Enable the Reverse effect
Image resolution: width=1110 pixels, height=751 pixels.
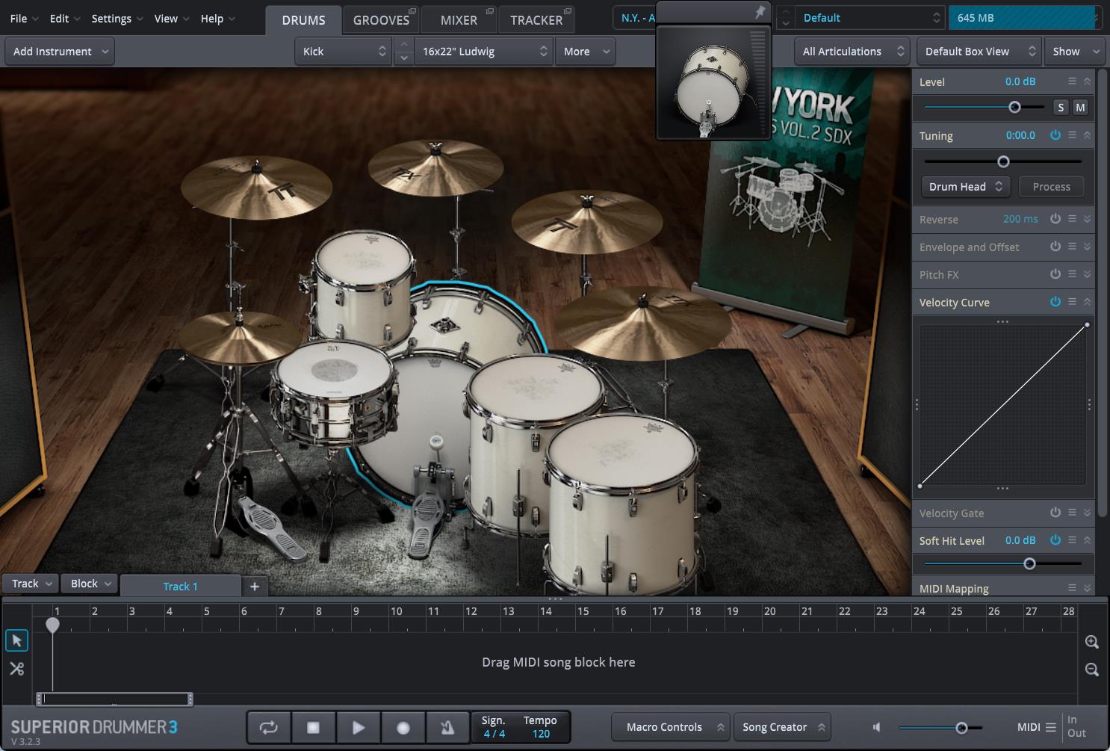pyautogui.click(x=1055, y=219)
